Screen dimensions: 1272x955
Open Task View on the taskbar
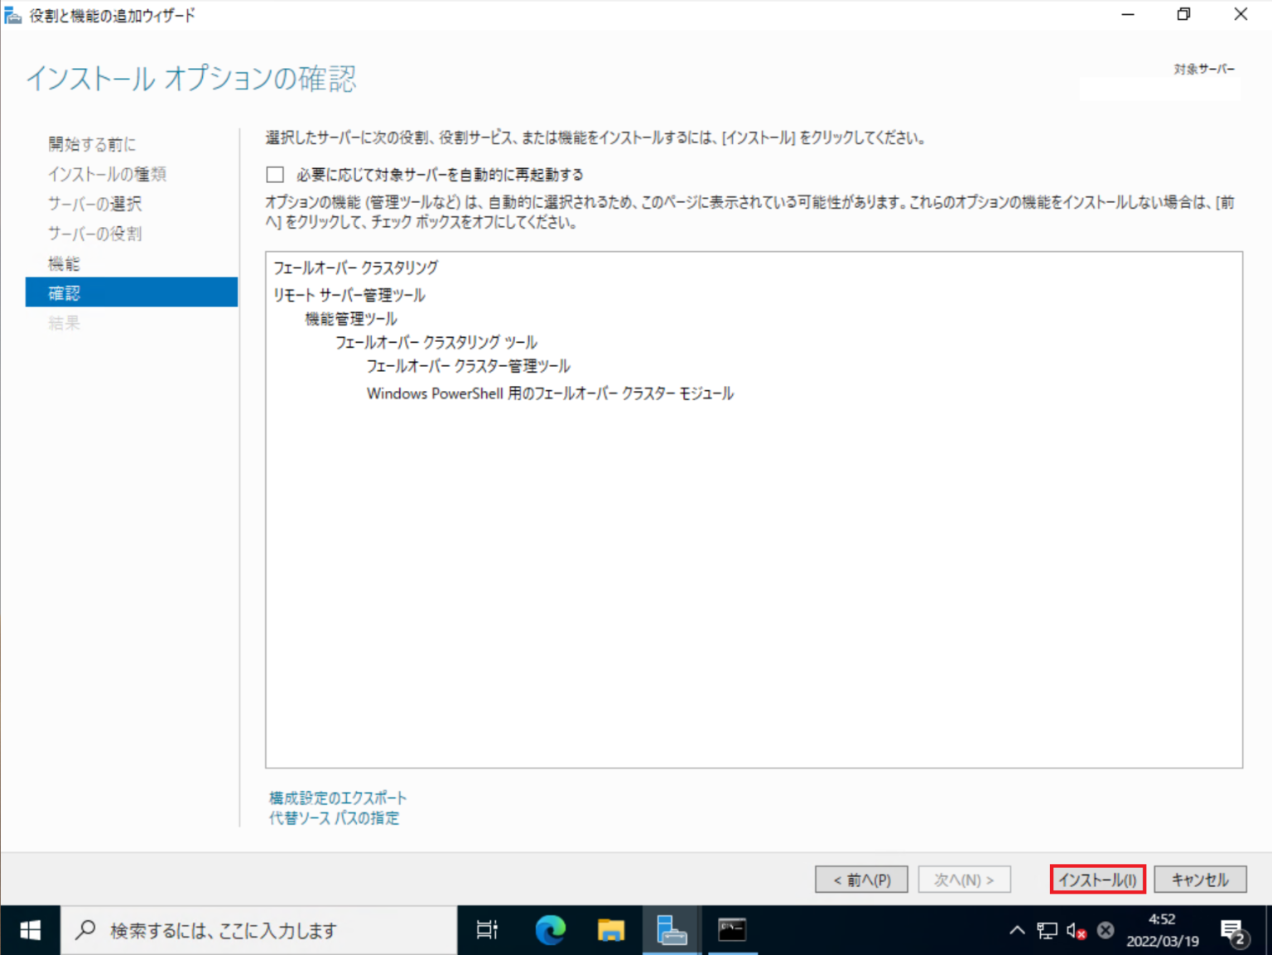(x=487, y=929)
